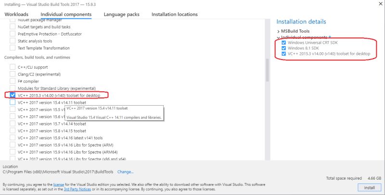Collapse Individual components in Installation details
Viewport: 385px width, 195px height.
278,37
